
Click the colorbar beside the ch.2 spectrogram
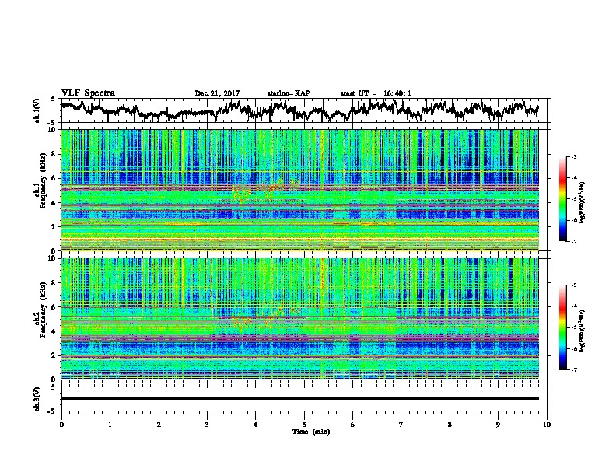pyautogui.click(x=562, y=327)
